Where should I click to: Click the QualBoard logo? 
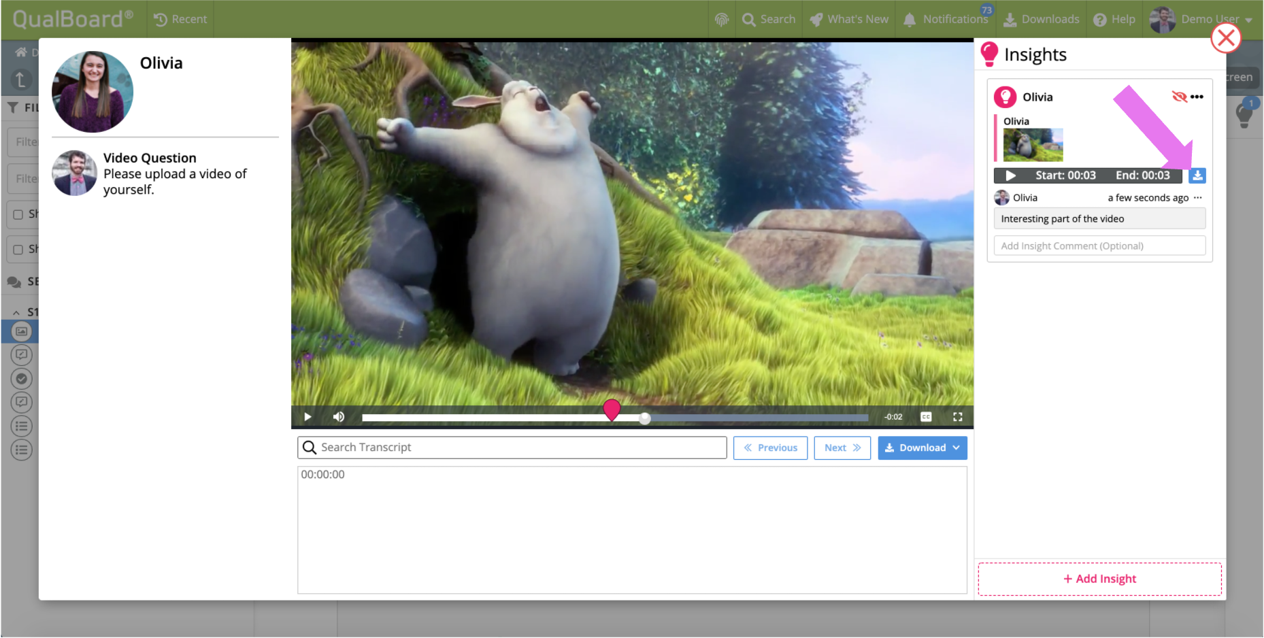tap(72, 18)
